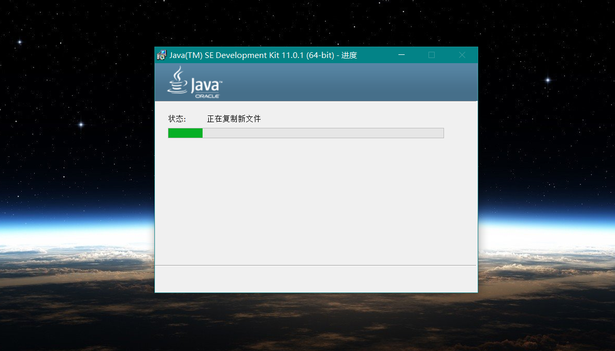This screenshot has width=615, height=351.
Task: Click the Java logo text
Action: coord(206,84)
